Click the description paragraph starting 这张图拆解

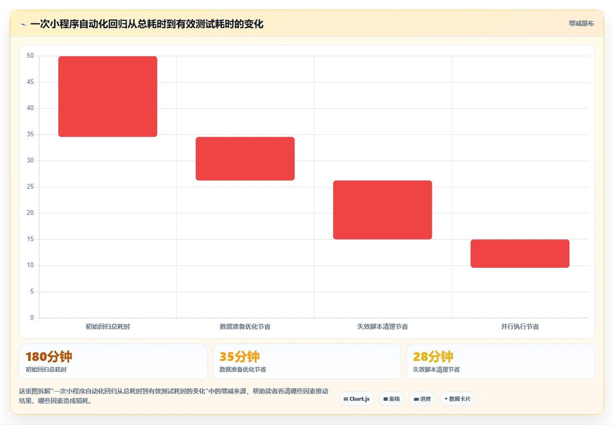(x=174, y=396)
